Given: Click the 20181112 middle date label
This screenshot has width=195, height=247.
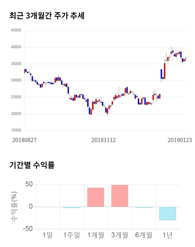Looking at the screenshot, I should click(x=104, y=140).
